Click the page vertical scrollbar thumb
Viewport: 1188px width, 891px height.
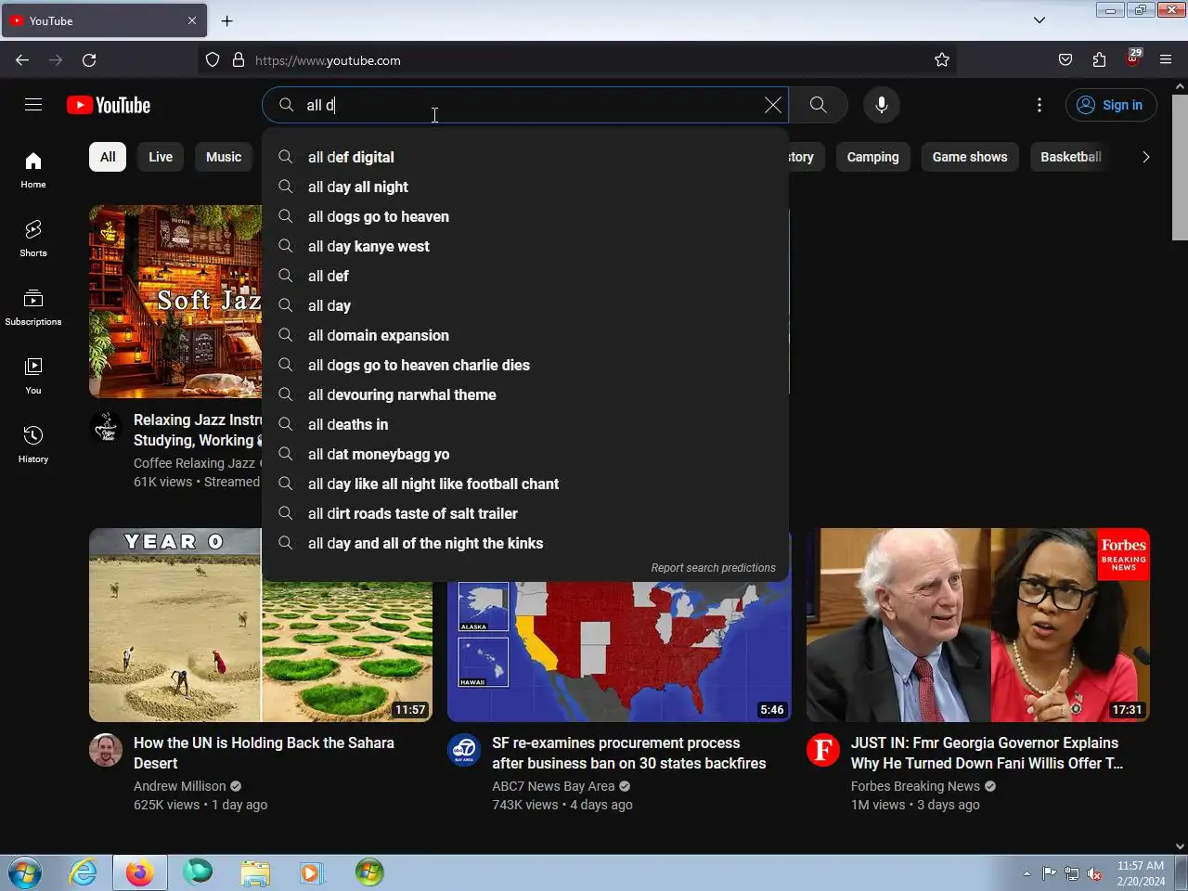click(x=1180, y=167)
